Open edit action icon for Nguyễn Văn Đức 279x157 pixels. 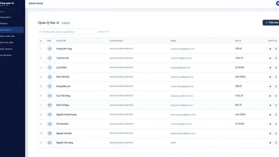[270, 133]
